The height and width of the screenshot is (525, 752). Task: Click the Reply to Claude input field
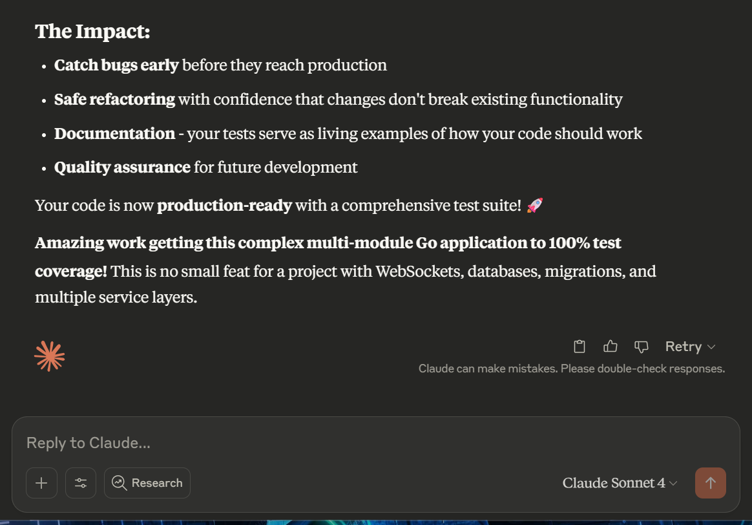pyautogui.click(x=258, y=443)
